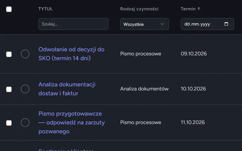The width and height of the screenshot is (242, 151).
Task: Select the 10.10.2026 deadline cell
Action: (x=193, y=89)
